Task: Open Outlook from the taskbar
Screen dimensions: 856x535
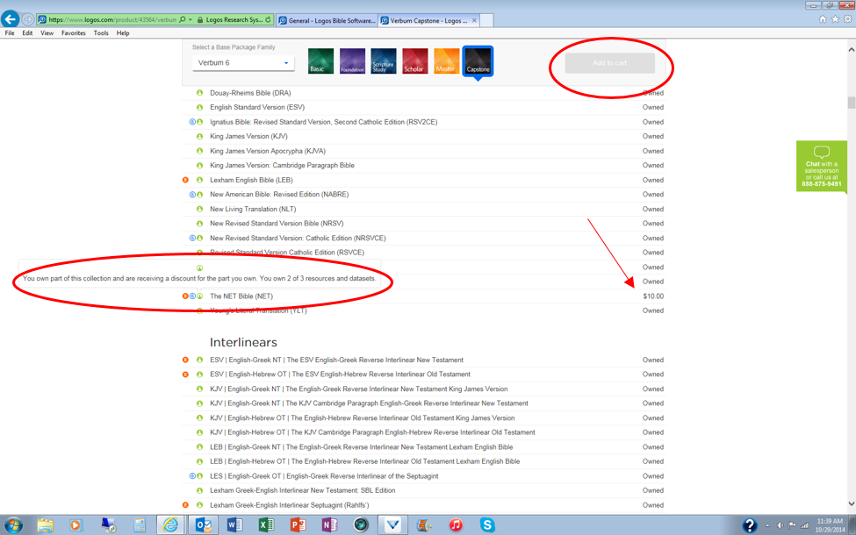Action: coord(203,524)
